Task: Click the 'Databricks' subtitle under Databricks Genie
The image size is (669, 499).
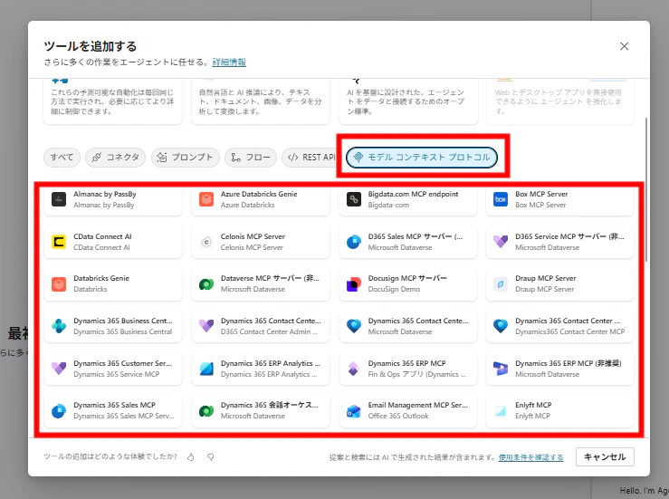Action: point(90,289)
